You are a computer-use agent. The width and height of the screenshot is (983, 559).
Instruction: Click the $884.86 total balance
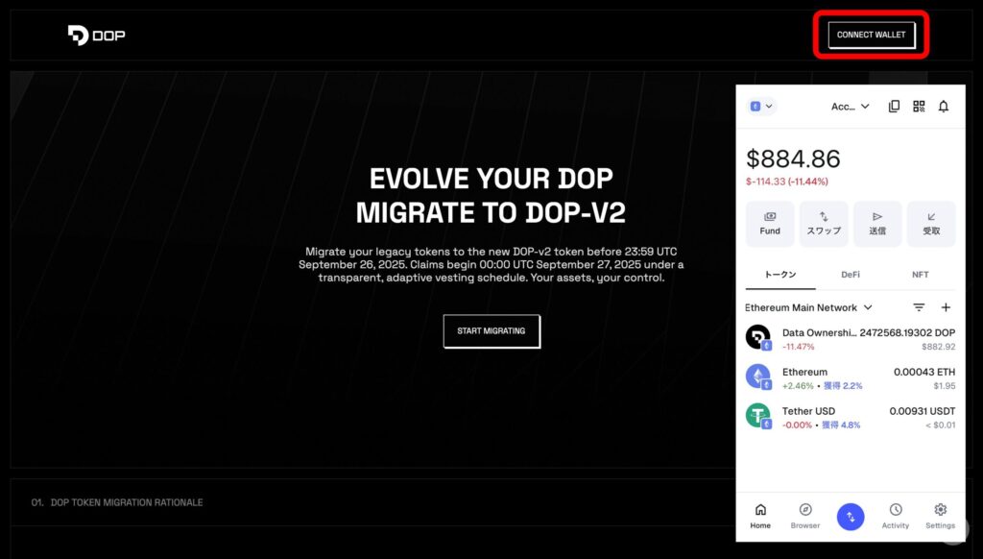(793, 158)
